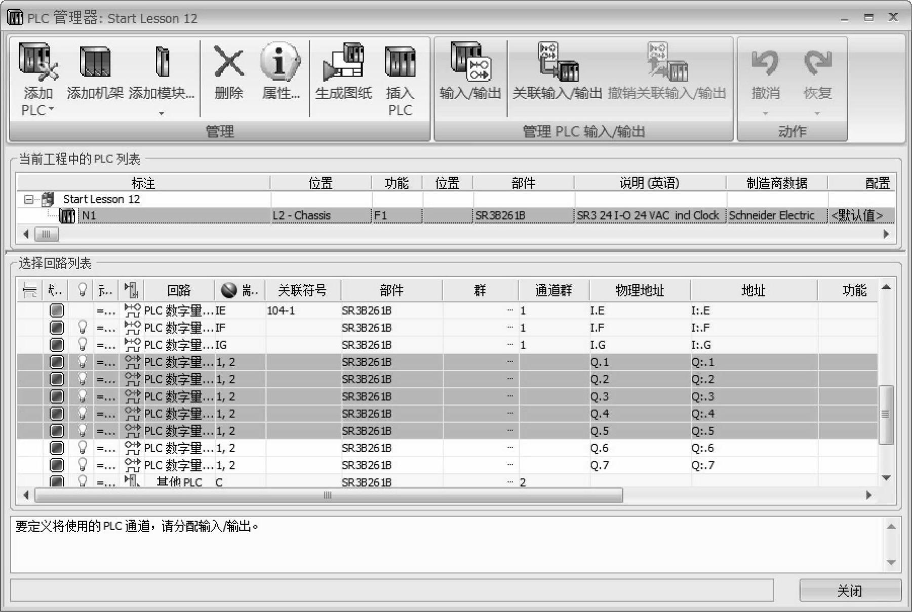Sort by the 通道群 column header

(553, 290)
